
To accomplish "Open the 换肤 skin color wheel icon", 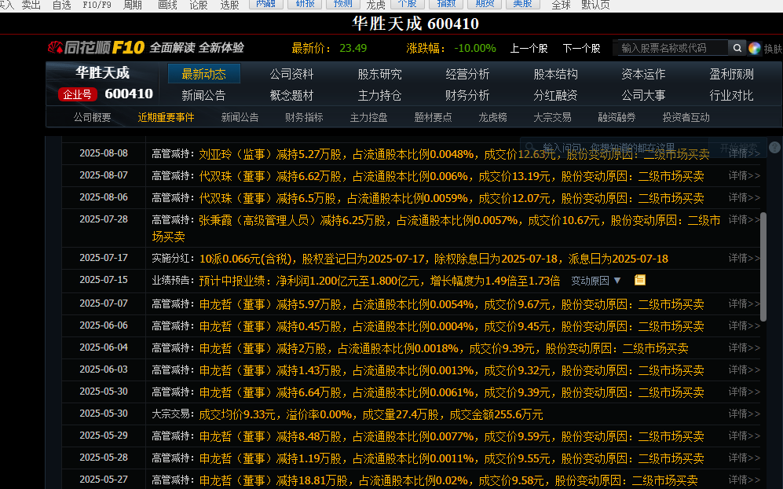I will coord(754,48).
